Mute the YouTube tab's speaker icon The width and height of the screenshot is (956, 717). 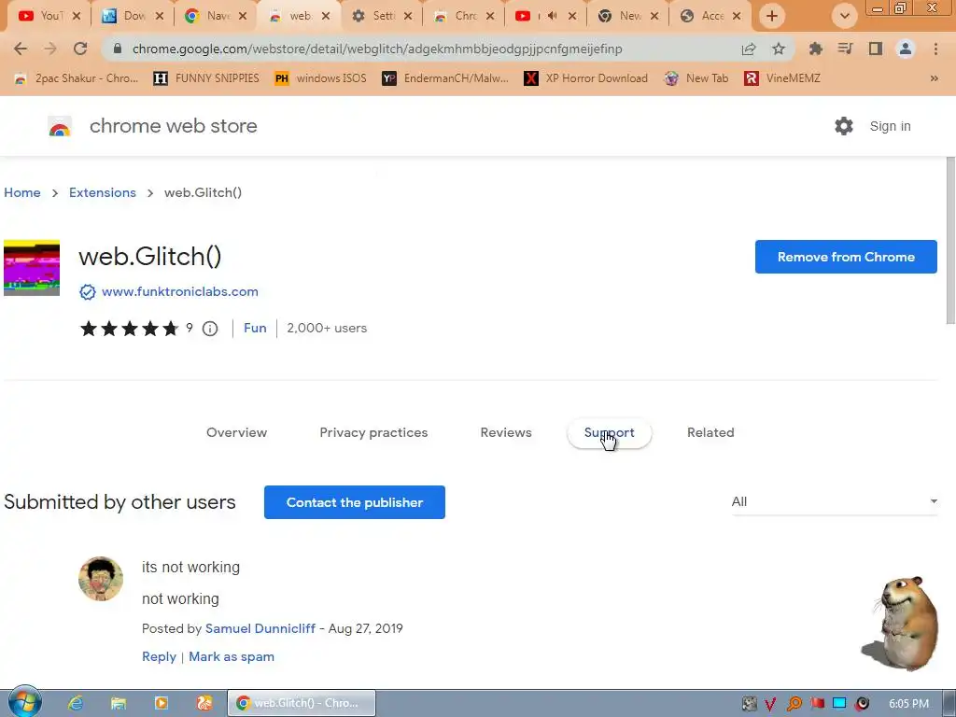(x=553, y=16)
